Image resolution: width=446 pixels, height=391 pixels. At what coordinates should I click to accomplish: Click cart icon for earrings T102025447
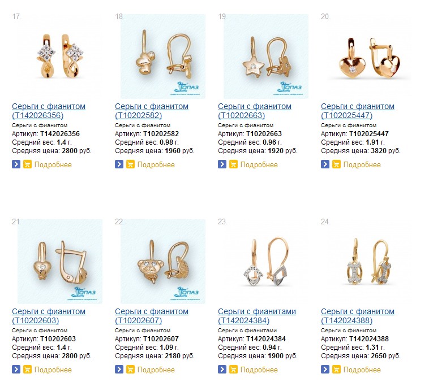pos(336,164)
